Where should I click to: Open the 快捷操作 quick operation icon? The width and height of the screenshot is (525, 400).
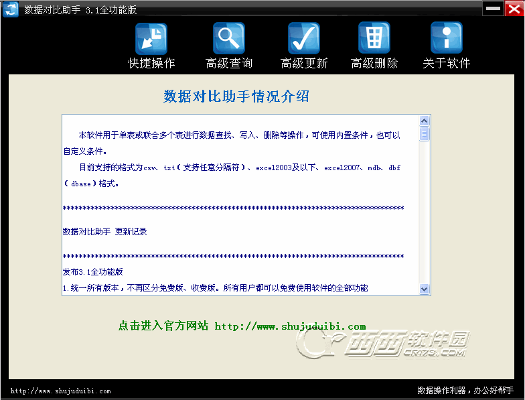(x=151, y=39)
